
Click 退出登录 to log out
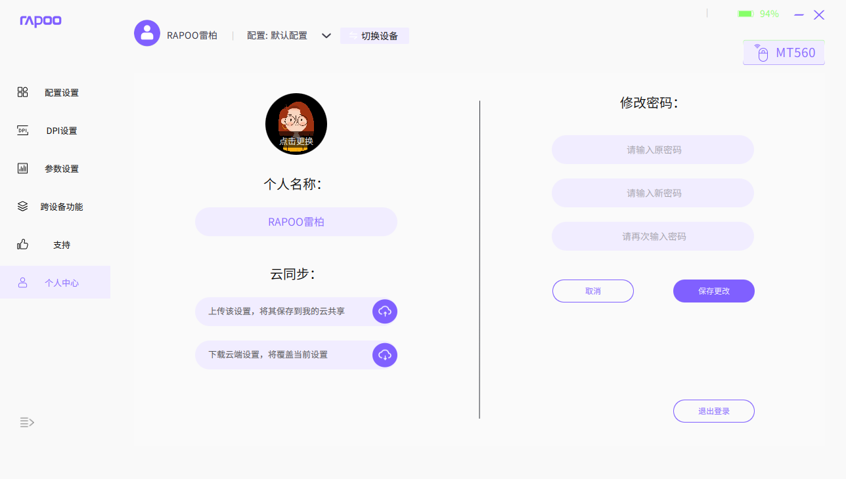[x=713, y=411]
